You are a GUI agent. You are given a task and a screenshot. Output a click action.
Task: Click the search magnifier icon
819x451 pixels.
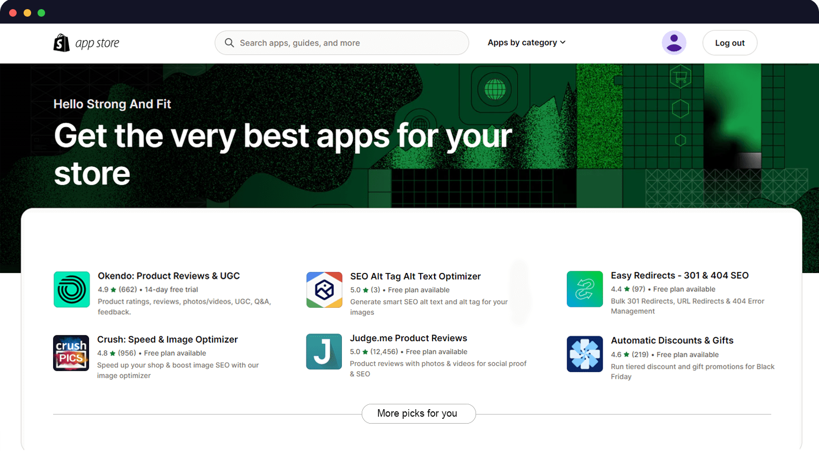[x=229, y=43]
